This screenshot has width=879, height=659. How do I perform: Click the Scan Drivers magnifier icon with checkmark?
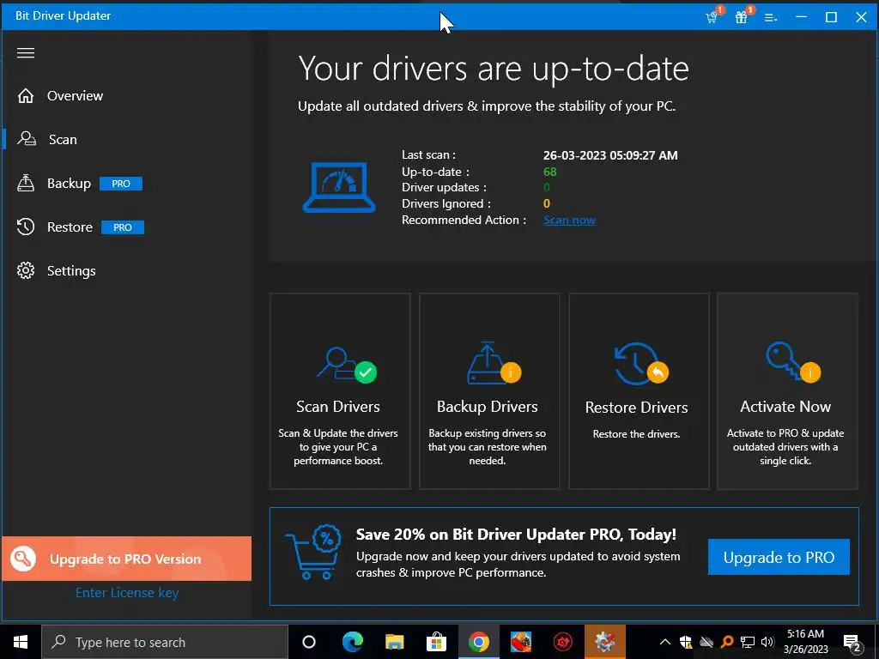point(347,366)
